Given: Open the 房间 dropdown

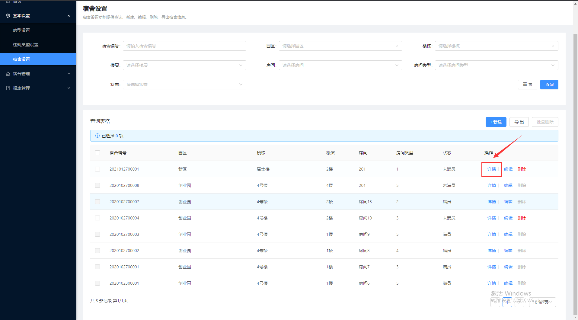Looking at the screenshot, I should tap(340, 65).
